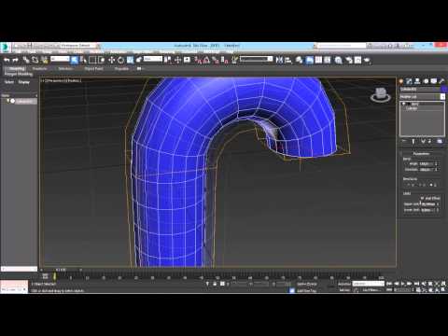Click the Pin Stack icon below modifier stack
The width and height of the screenshot is (448, 336).
(404, 141)
